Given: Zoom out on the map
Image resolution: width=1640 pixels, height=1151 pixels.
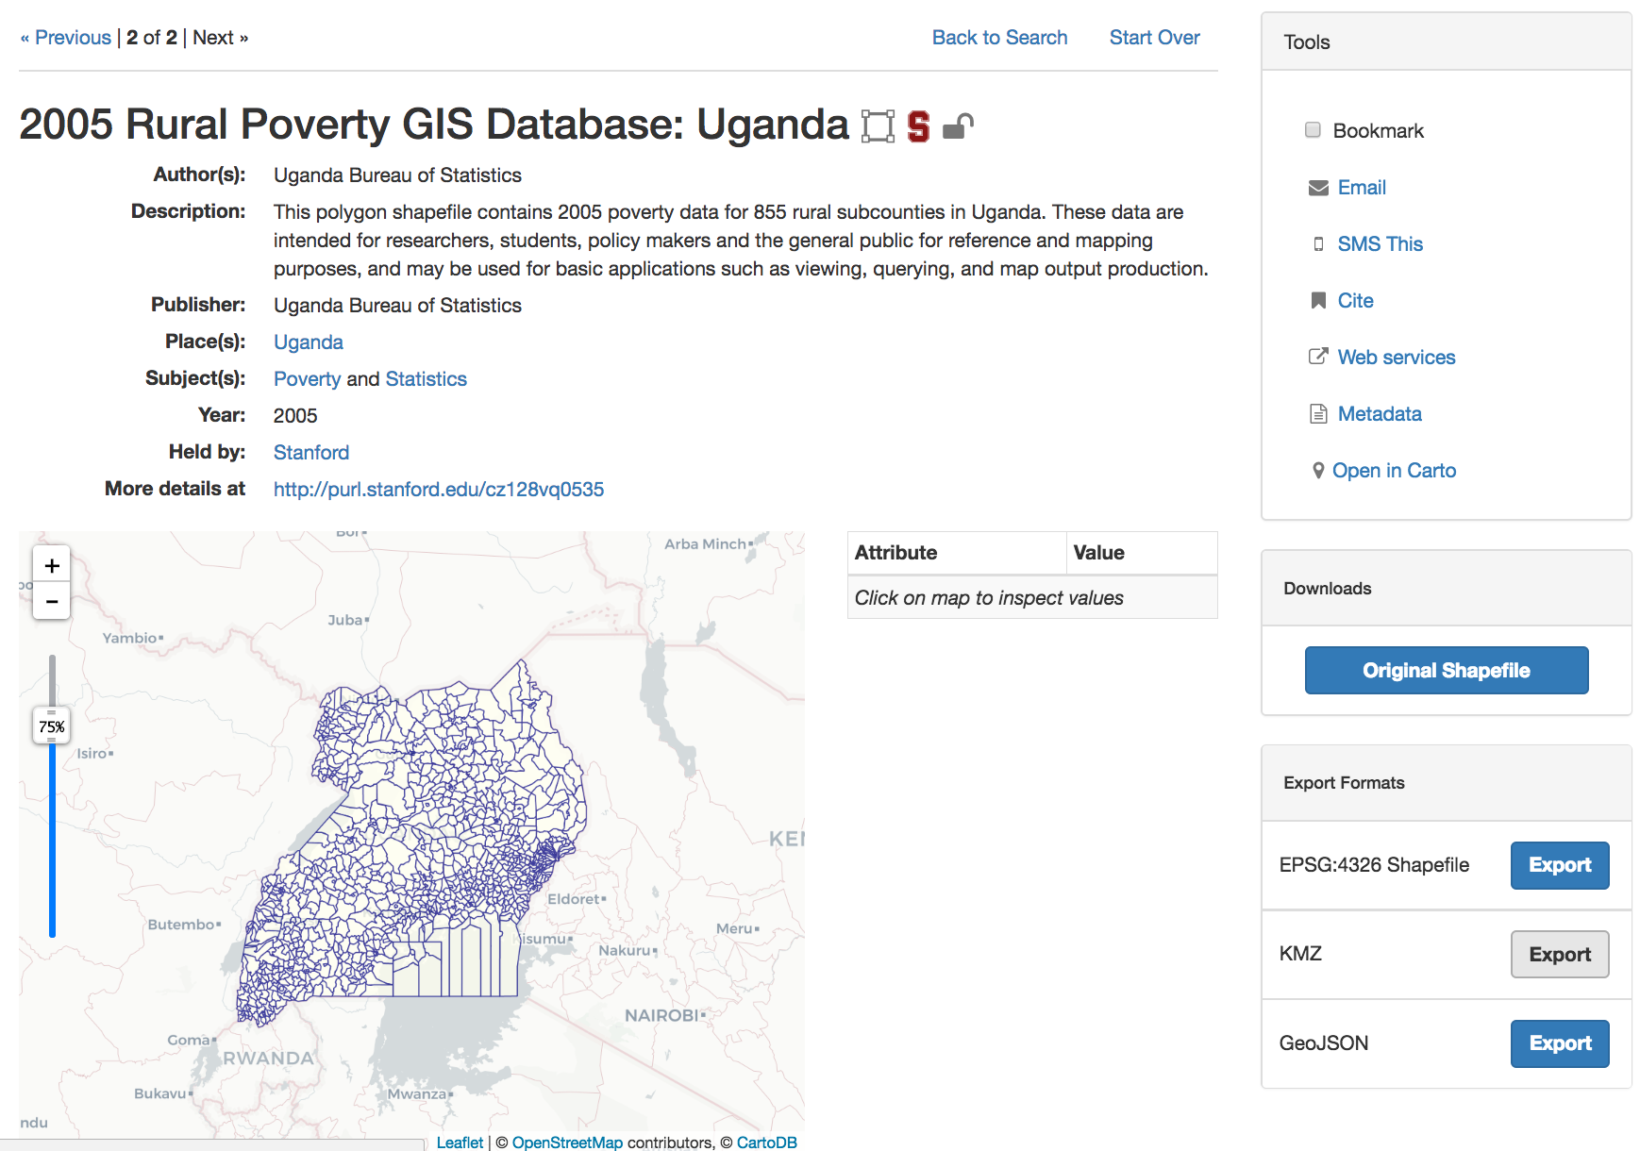Looking at the screenshot, I should pos(52,601).
